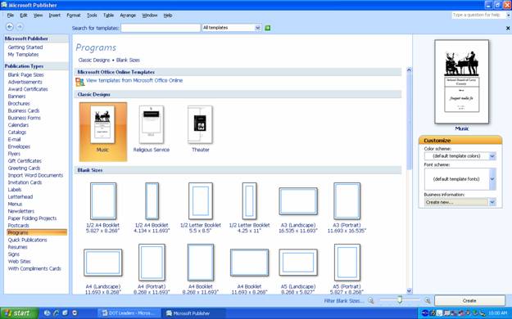Close the task pane with X icon

pos(508,29)
